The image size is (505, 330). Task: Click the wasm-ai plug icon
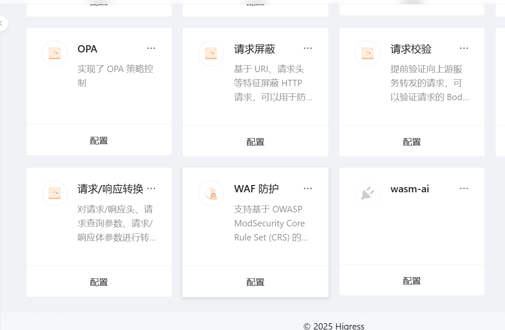[x=368, y=193]
